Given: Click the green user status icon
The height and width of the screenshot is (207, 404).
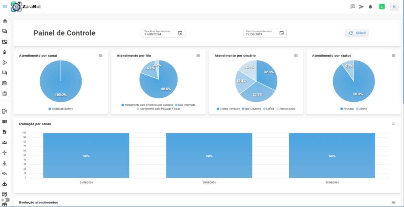Looking at the screenshot, I should tap(382, 7).
